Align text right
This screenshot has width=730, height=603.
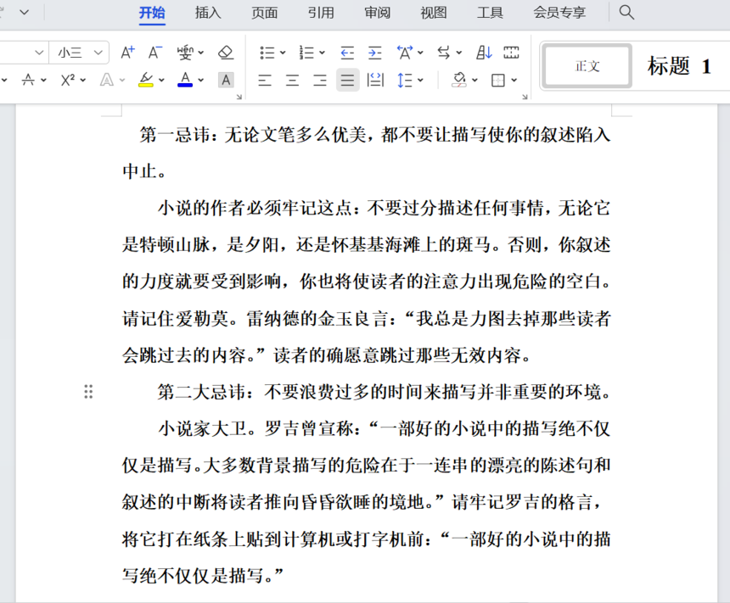(320, 81)
